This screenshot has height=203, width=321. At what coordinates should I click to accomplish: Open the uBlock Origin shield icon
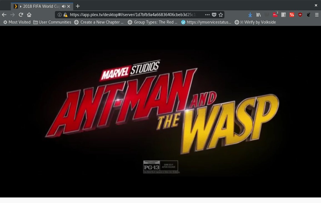(300, 15)
